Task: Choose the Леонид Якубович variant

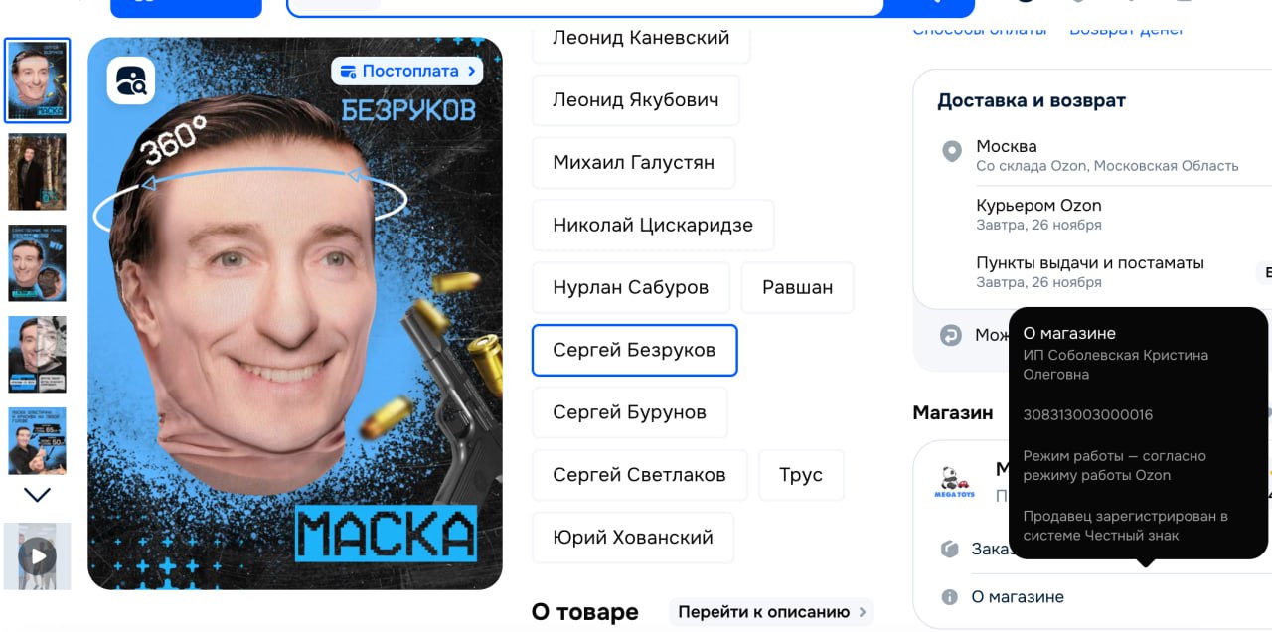Action: click(x=636, y=100)
